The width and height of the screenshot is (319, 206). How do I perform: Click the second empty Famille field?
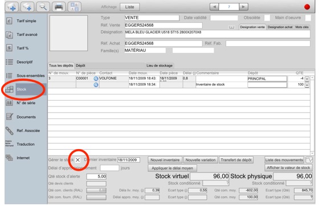tap(193, 51)
